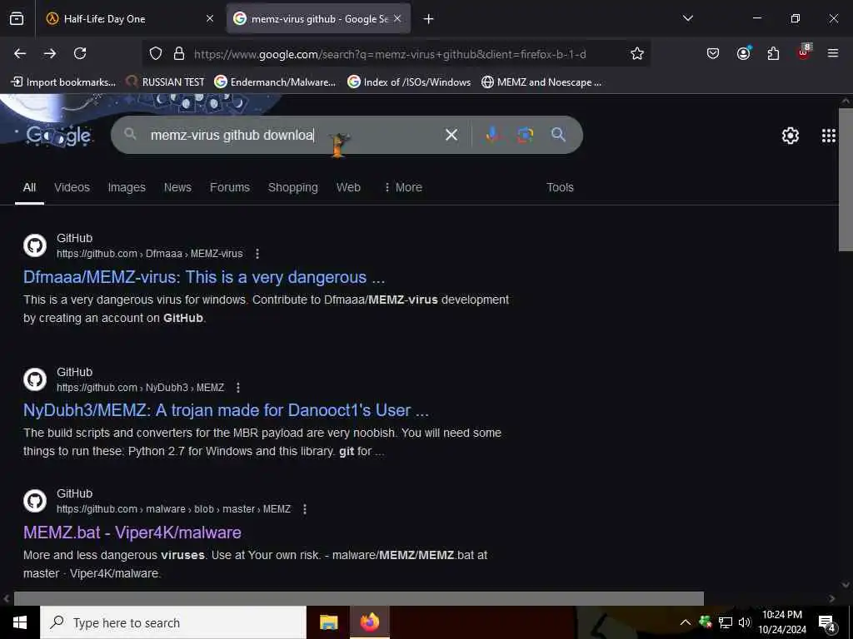Open the NyDubh3/MEMZ trojan result link

tap(226, 410)
